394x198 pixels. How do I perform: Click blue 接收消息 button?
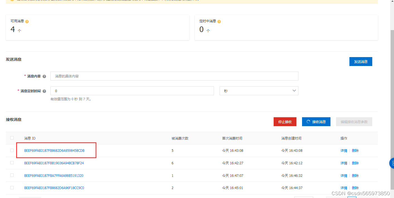pyautogui.click(x=316, y=122)
